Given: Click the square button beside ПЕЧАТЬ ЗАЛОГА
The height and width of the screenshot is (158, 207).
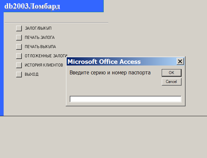Looking at the screenshot, I should click(19, 38).
